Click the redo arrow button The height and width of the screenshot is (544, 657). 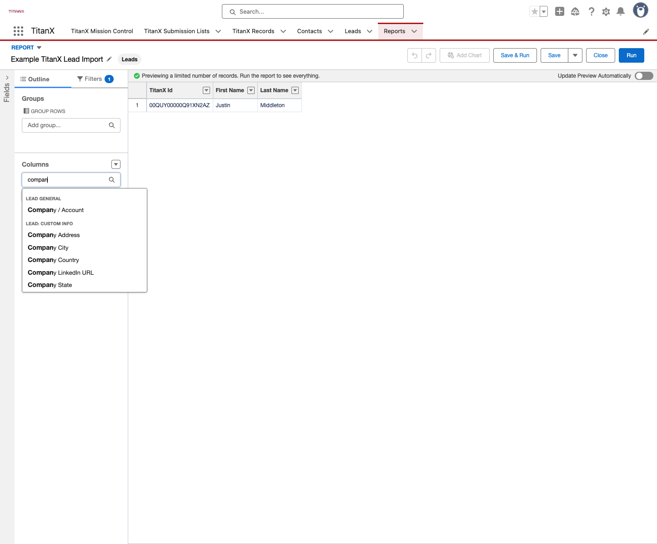[x=429, y=55]
